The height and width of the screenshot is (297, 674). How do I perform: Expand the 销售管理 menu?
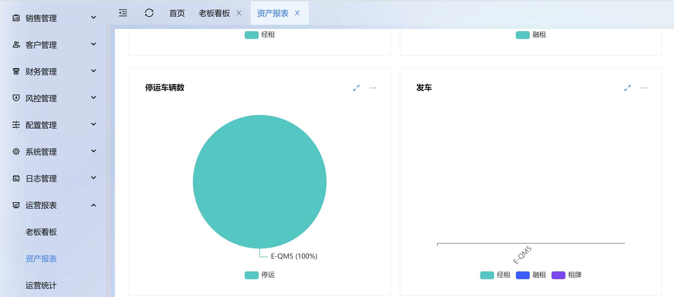54,18
